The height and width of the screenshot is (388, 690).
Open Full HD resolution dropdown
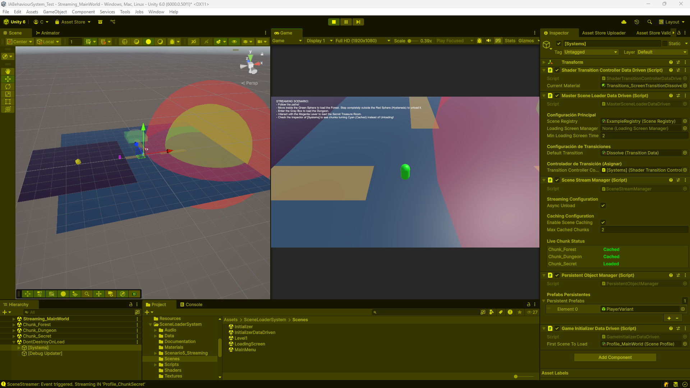[x=363, y=41]
